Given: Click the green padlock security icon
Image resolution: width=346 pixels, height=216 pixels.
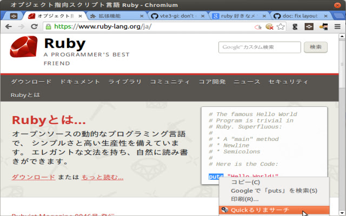Looking at the screenshot, I should (x=48, y=27).
